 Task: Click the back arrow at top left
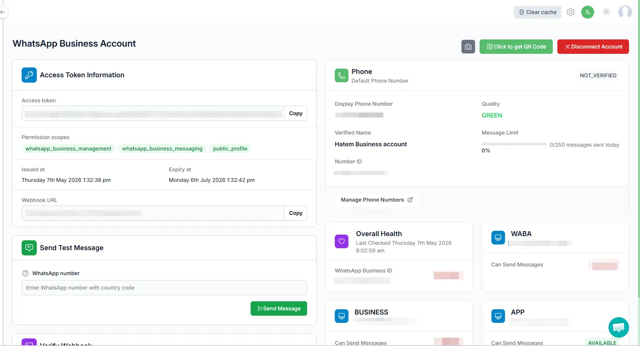3,12
